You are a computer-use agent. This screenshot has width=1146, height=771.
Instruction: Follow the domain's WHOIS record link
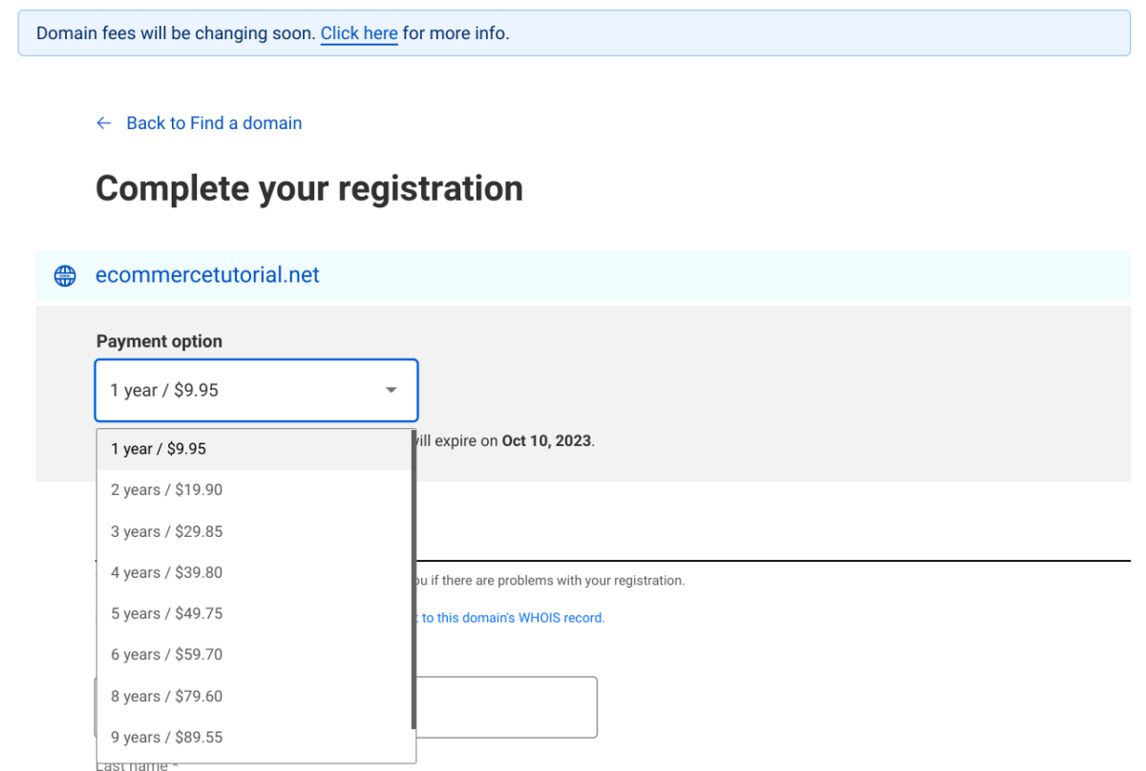click(x=513, y=618)
